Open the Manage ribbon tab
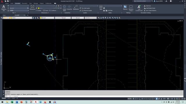This screenshot has height=104, width=186. click(x=36, y=3)
